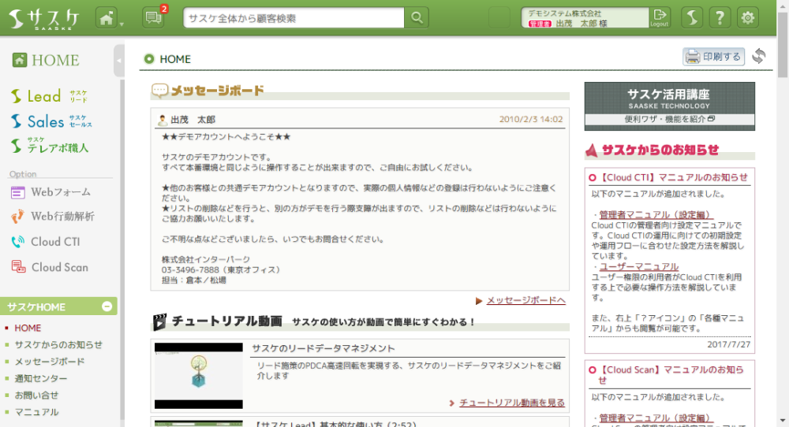The width and height of the screenshot is (789, 427).
Task: Click the tutorial video thumbnail
Action: tap(198, 375)
